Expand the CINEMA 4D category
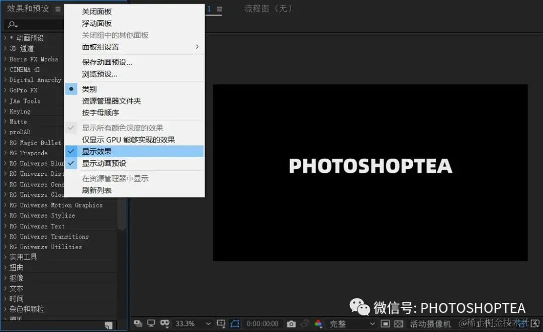543x332 pixels. click(5, 69)
